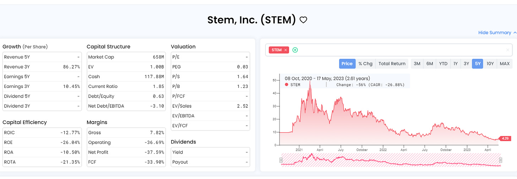Select the Price chart mode

pos(347,63)
